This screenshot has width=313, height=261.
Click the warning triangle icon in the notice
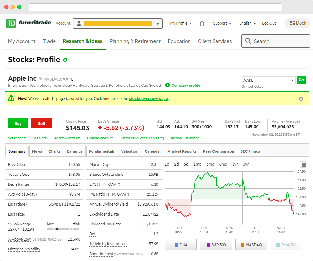(11, 98)
